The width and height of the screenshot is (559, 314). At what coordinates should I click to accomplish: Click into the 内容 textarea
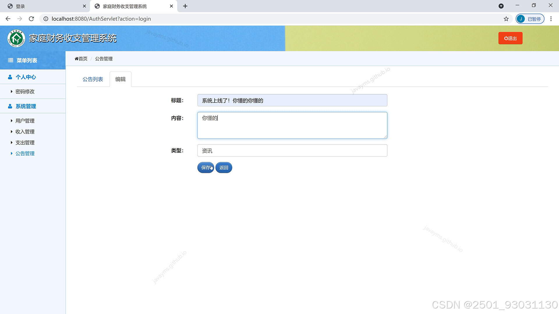(x=292, y=125)
